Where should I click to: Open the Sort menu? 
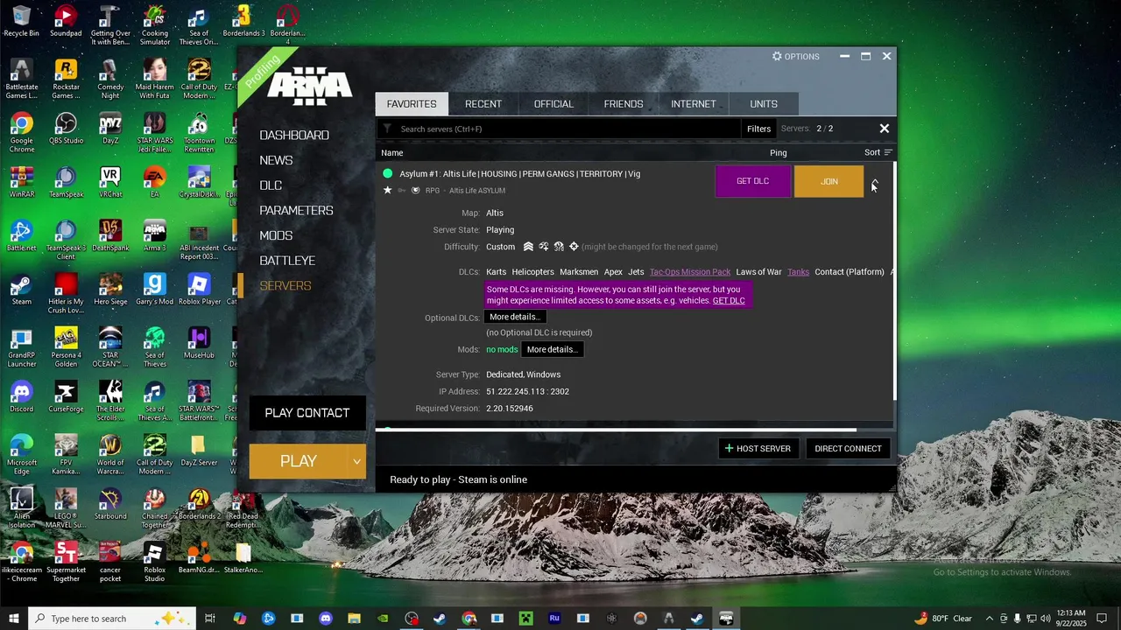point(878,152)
